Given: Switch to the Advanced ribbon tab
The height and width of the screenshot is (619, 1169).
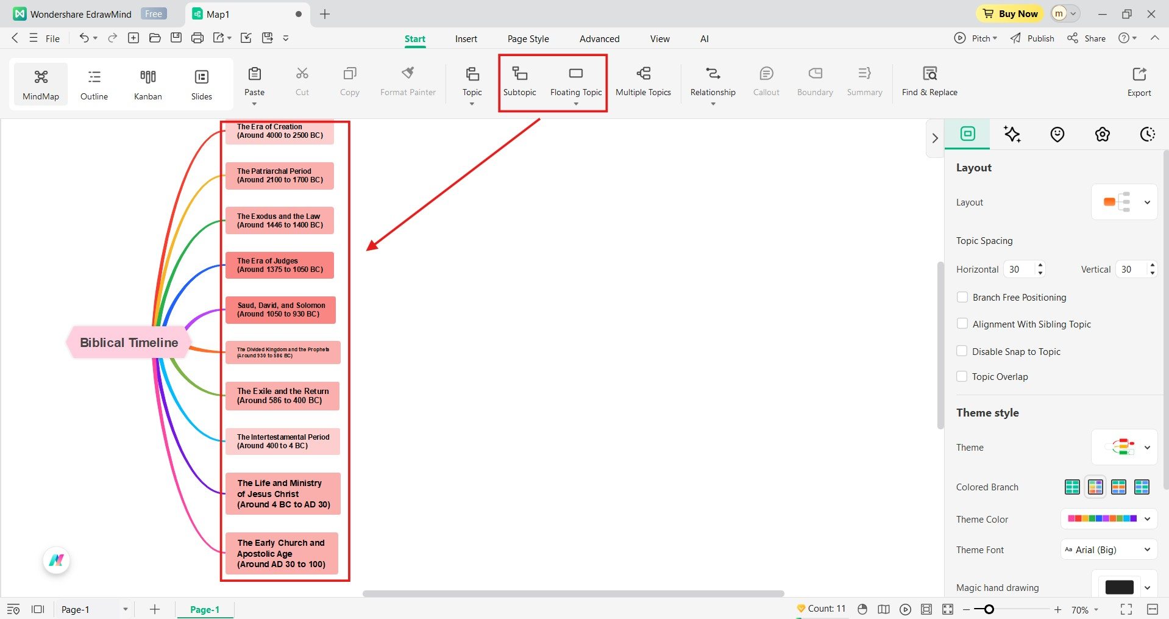Looking at the screenshot, I should pos(599,38).
